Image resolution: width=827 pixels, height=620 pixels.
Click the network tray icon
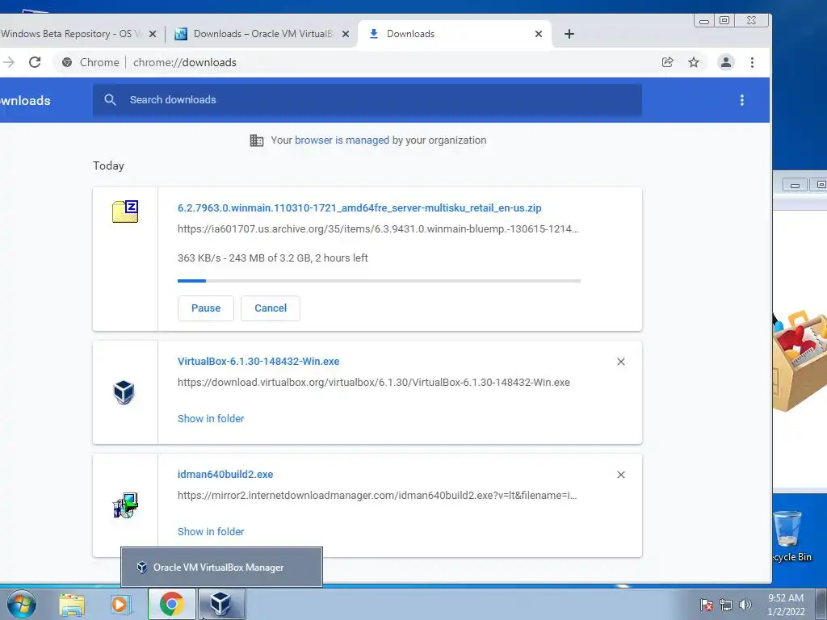726,605
